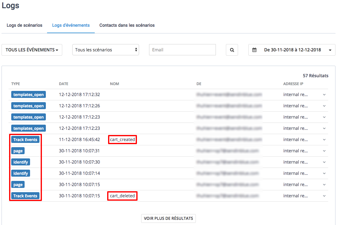Click the calendar icon in date range
This screenshot has height=225, width=337.
[254, 50]
